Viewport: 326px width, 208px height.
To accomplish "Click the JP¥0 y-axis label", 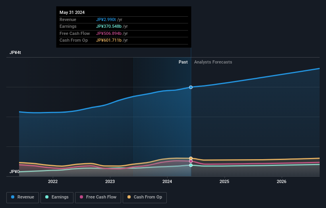I will coord(14,171).
